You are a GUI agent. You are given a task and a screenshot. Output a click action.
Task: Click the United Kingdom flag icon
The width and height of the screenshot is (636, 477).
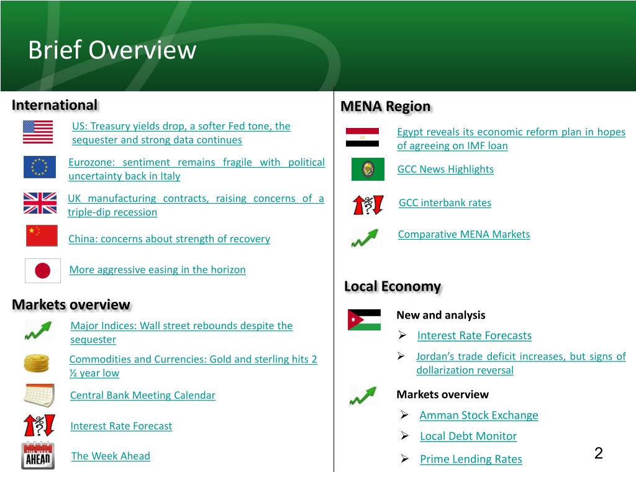click(40, 203)
